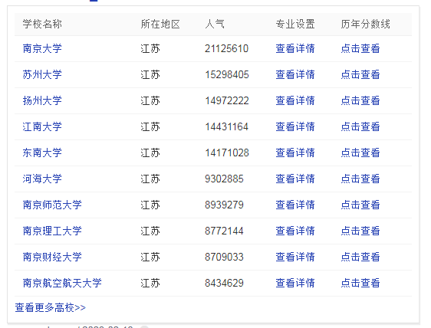
Task: Click 点击查看 score line for 扬州大学
Action: pyautogui.click(x=360, y=101)
